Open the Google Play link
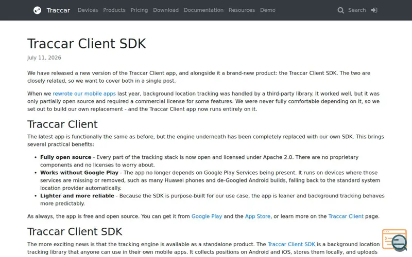The image size is (412, 257). click(207, 216)
